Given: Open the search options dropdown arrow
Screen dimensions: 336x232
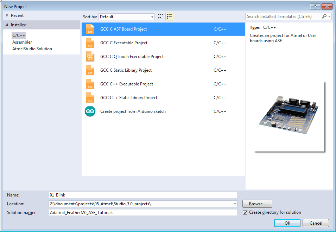Looking at the screenshot, I should (329, 17).
